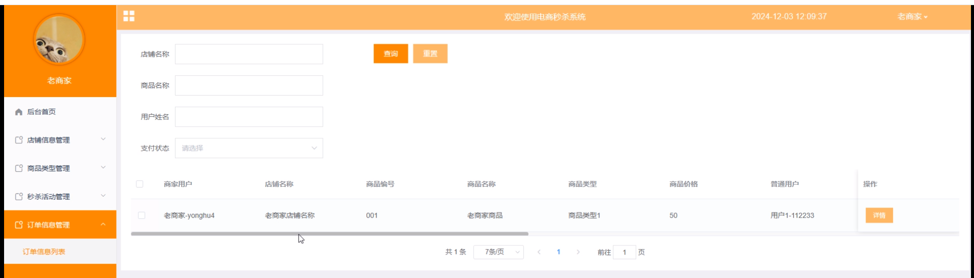Click the 商家用户 column header
The image size is (974, 278).
tap(178, 184)
